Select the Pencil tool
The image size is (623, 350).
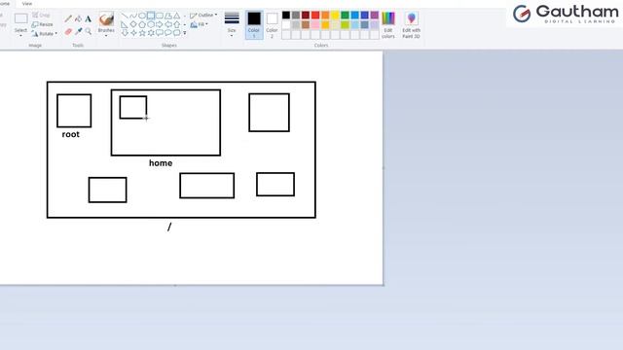click(68, 18)
